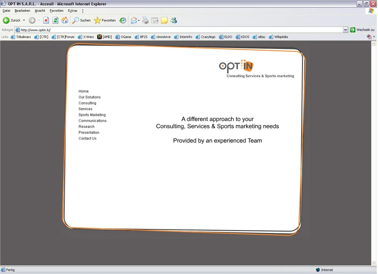Refresh the page via toolbar icon
The height and width of the screenshot is (274, 378).
[56, 20]
